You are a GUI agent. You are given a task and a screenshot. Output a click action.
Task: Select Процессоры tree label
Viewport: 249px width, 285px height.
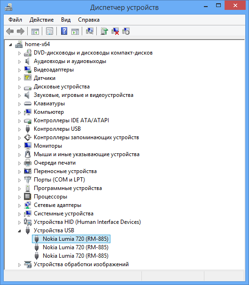tap(50, 197)
